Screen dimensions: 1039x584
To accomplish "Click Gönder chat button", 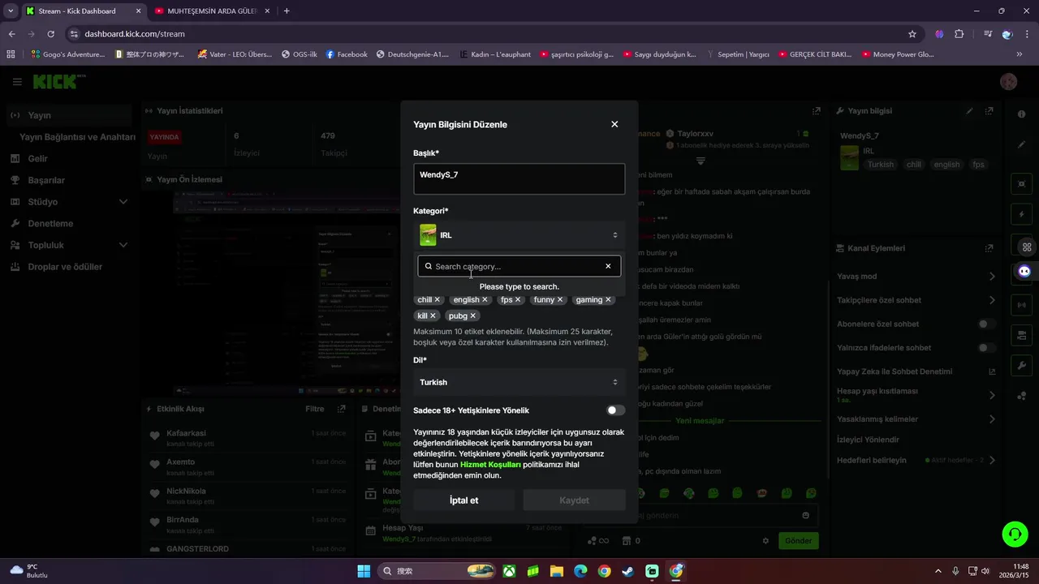I will 798,541.
